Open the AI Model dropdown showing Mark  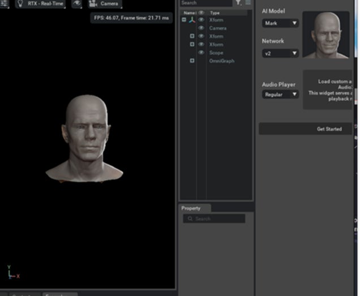[x=280, y=23]
